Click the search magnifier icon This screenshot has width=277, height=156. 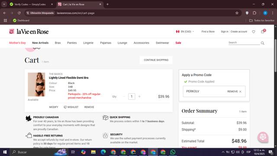click(x=263, y=43)
